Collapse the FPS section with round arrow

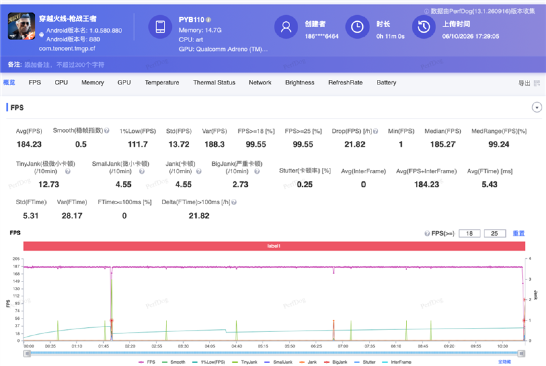[537, 108]
